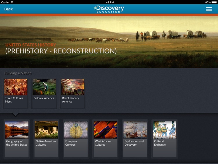Select European Cultures astrolabe image

point(76,130)
